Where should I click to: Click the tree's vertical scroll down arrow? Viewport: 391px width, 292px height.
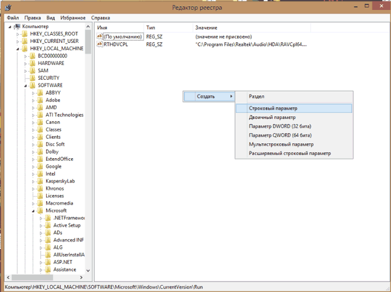click(88, 270)
